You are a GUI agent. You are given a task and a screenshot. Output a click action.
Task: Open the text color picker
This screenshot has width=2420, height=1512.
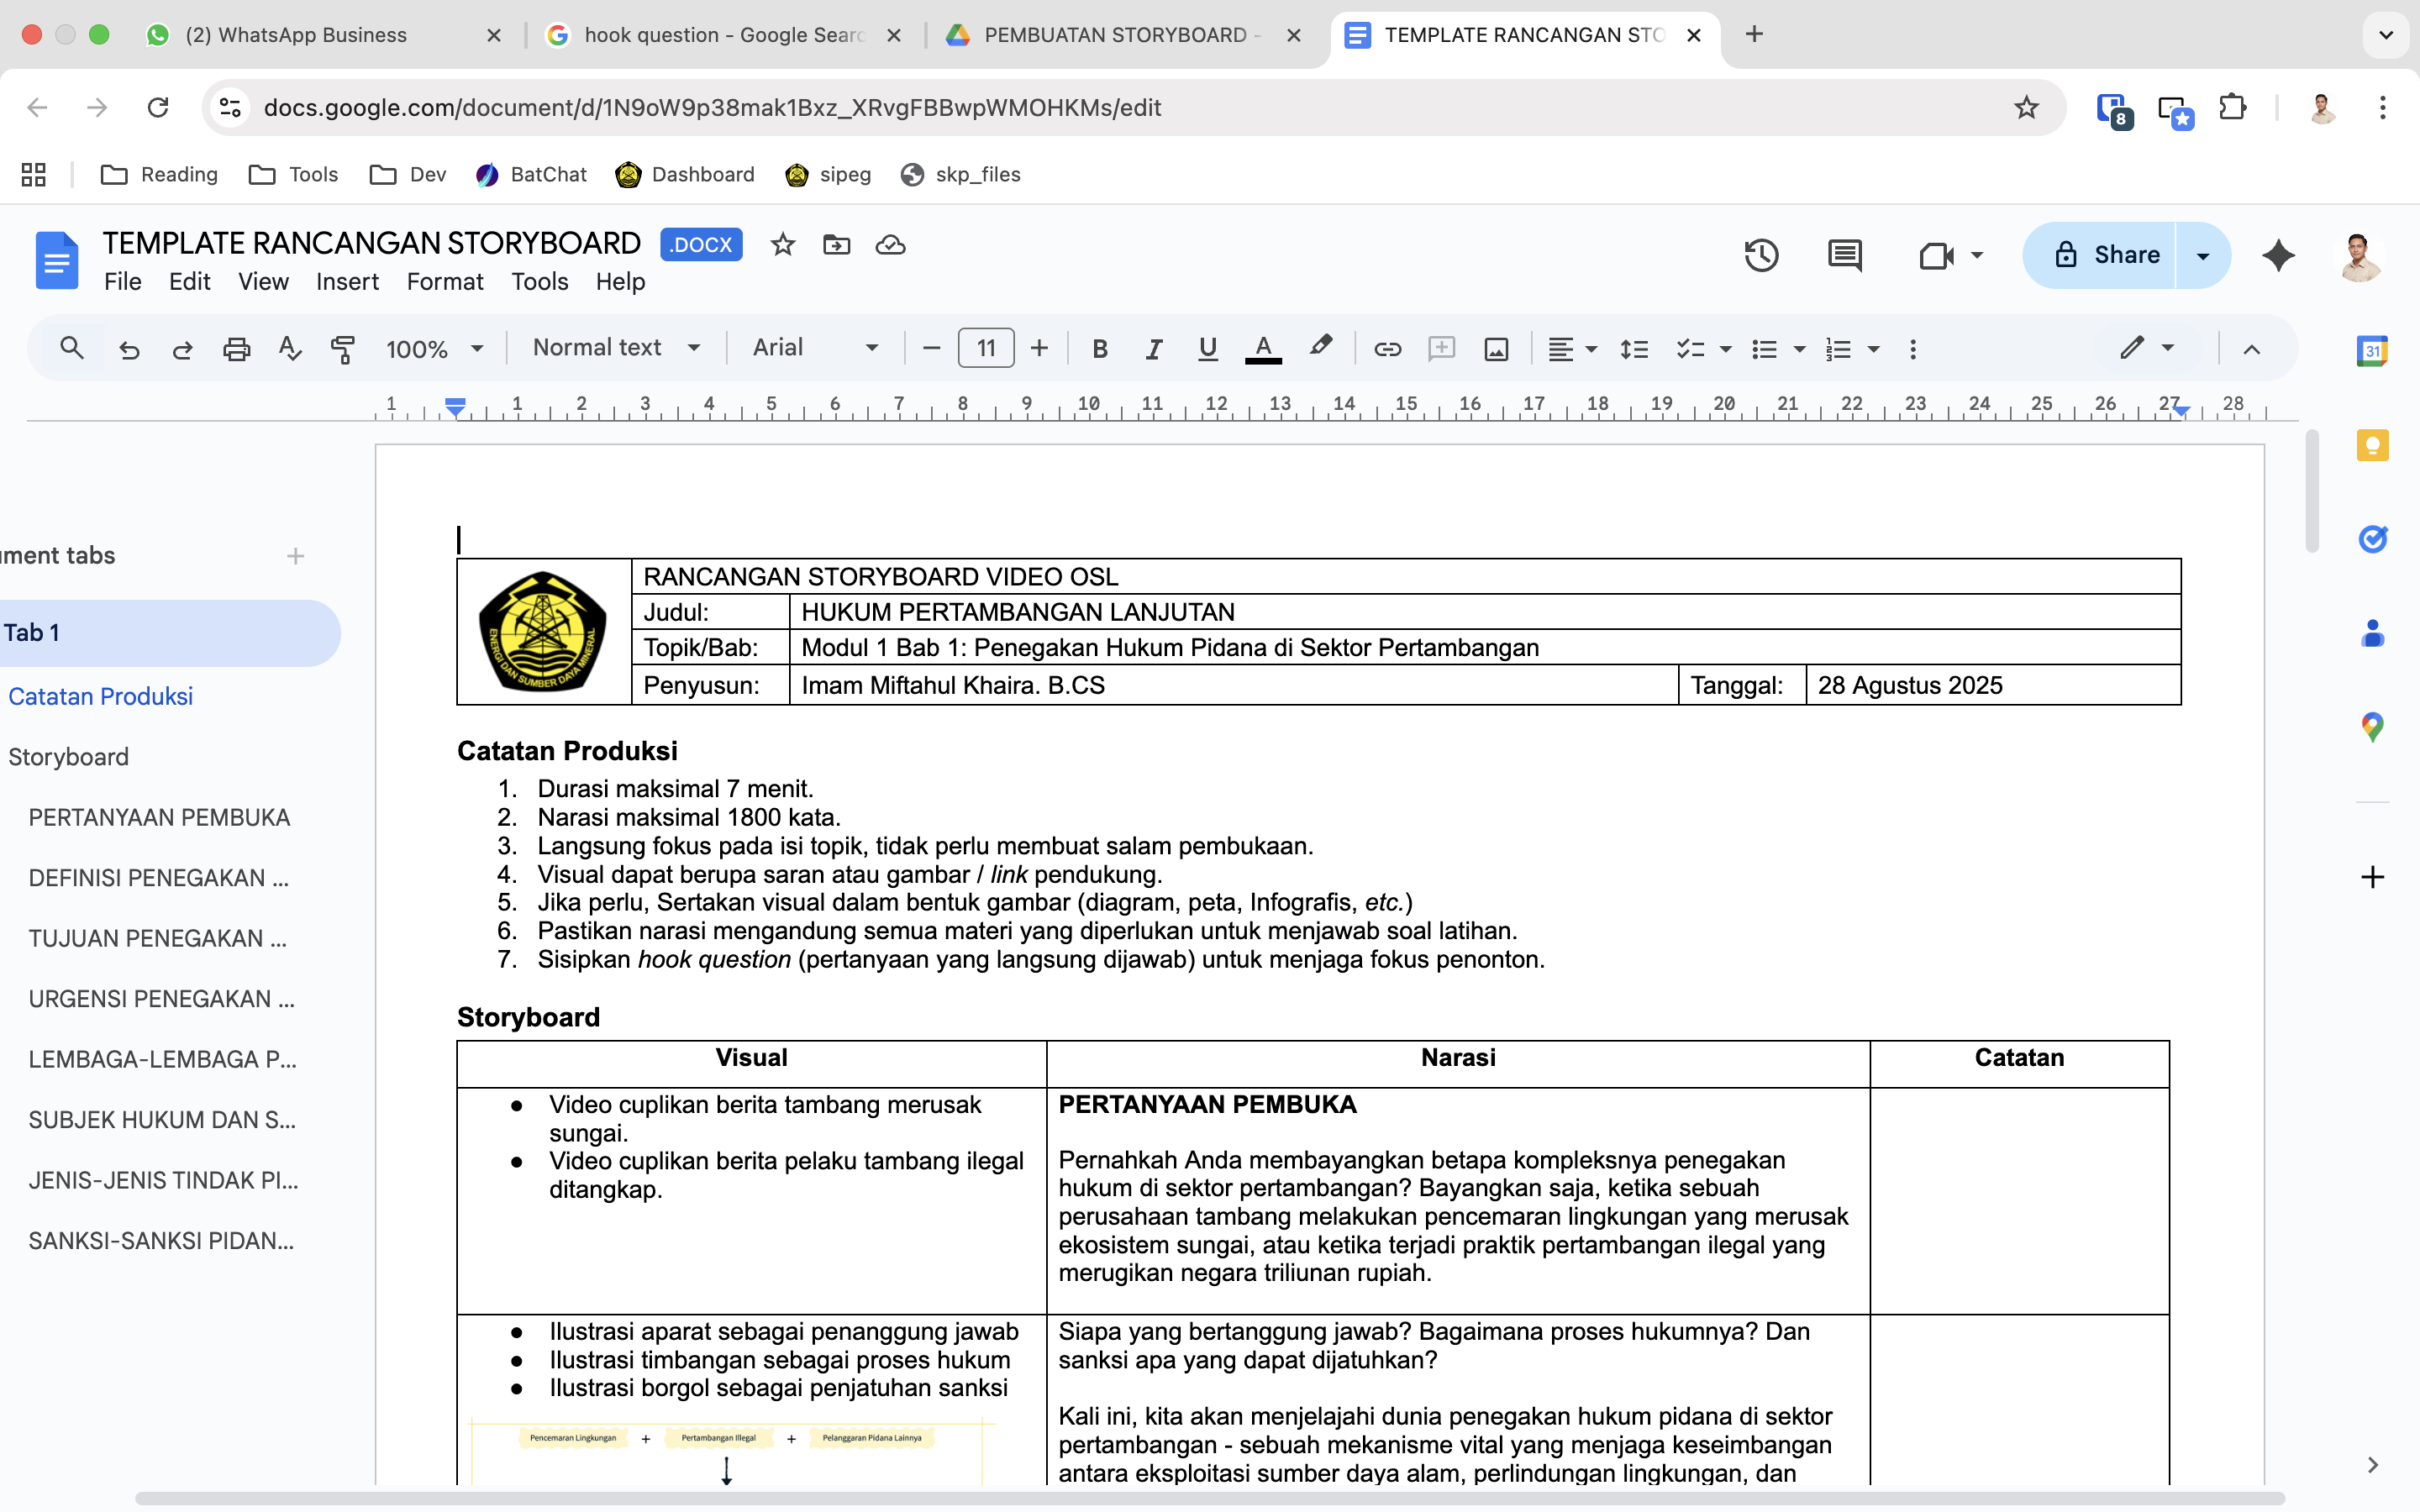(x=1263, y=349)
